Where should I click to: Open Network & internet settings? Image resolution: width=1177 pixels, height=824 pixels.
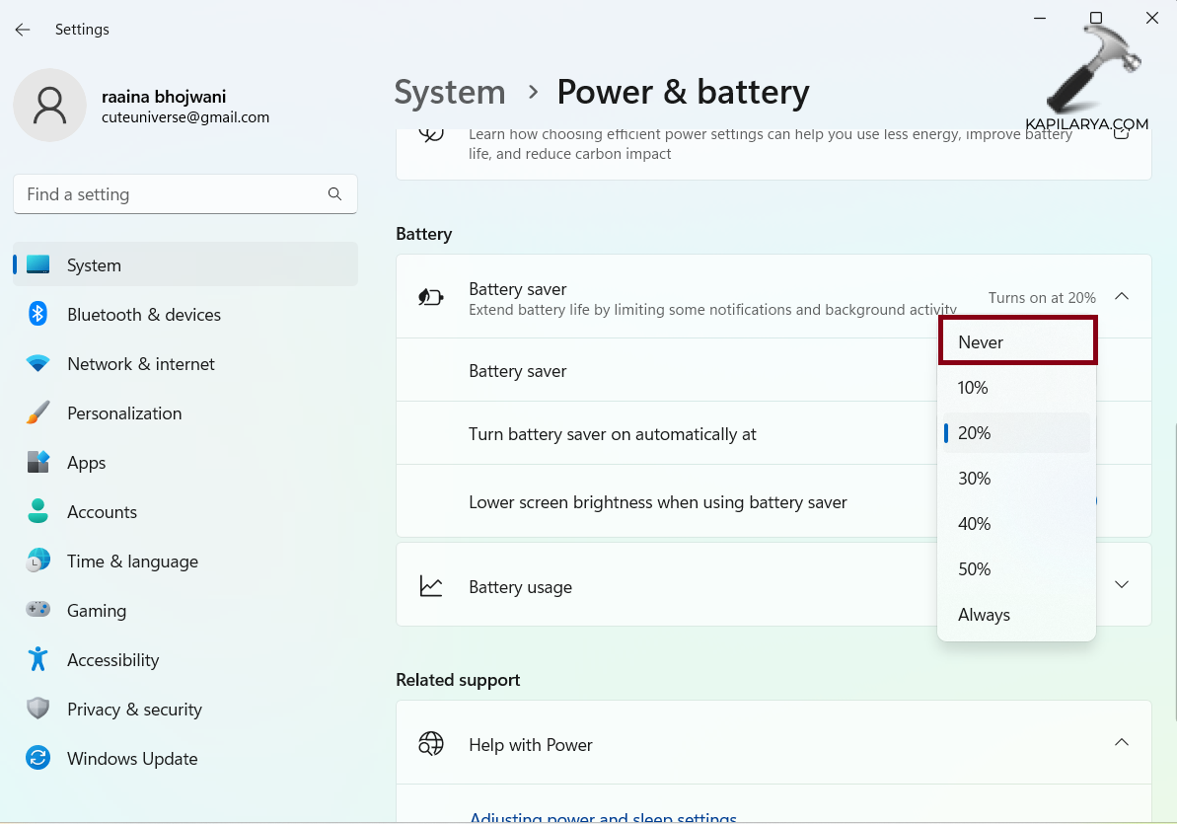pos(140,364)
